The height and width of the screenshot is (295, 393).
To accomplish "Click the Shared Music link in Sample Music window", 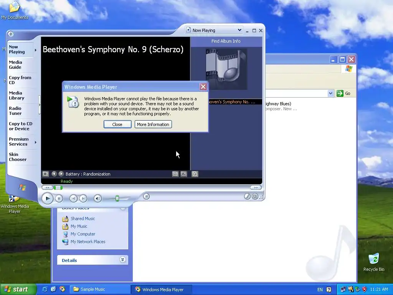I will [x=83, y=219].
